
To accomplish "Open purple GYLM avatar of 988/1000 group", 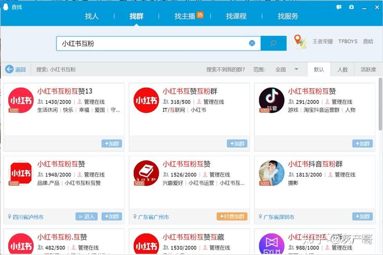I will (x=272, y=244).
